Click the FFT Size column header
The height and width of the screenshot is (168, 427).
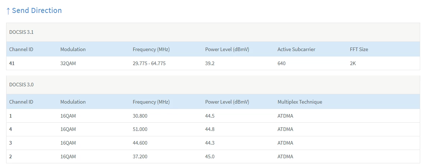pos(359,49)
